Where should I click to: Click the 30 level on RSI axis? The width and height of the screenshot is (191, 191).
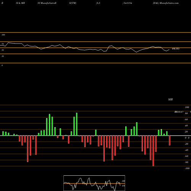pyautogui.click(x=3, y=56)
